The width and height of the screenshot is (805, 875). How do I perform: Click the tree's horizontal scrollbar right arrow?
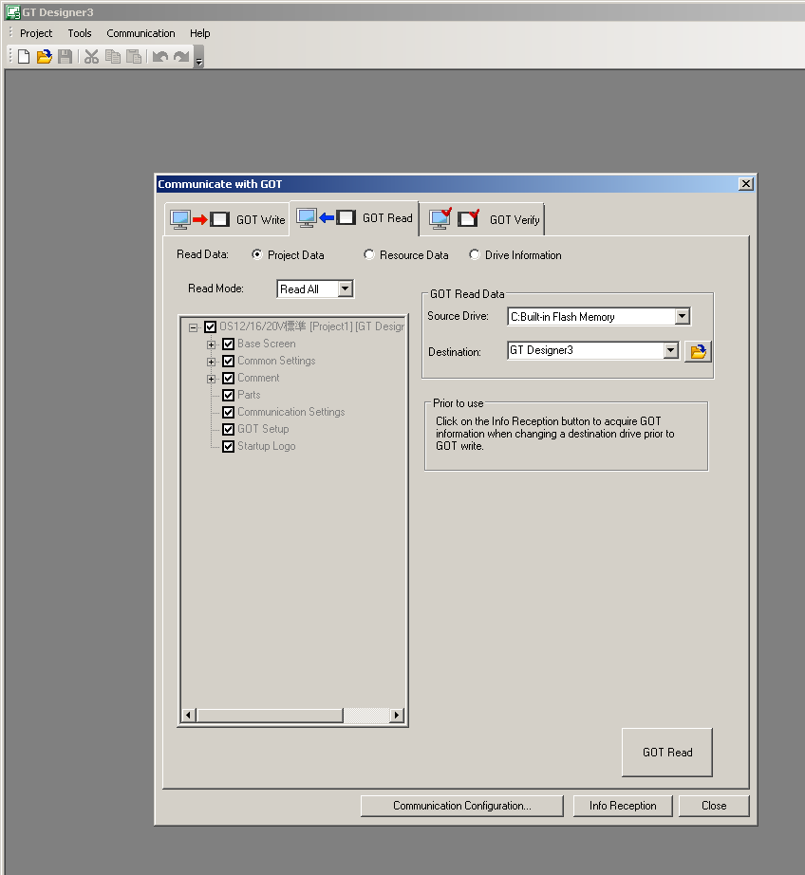pyautogui.click(x=398, y=715)
